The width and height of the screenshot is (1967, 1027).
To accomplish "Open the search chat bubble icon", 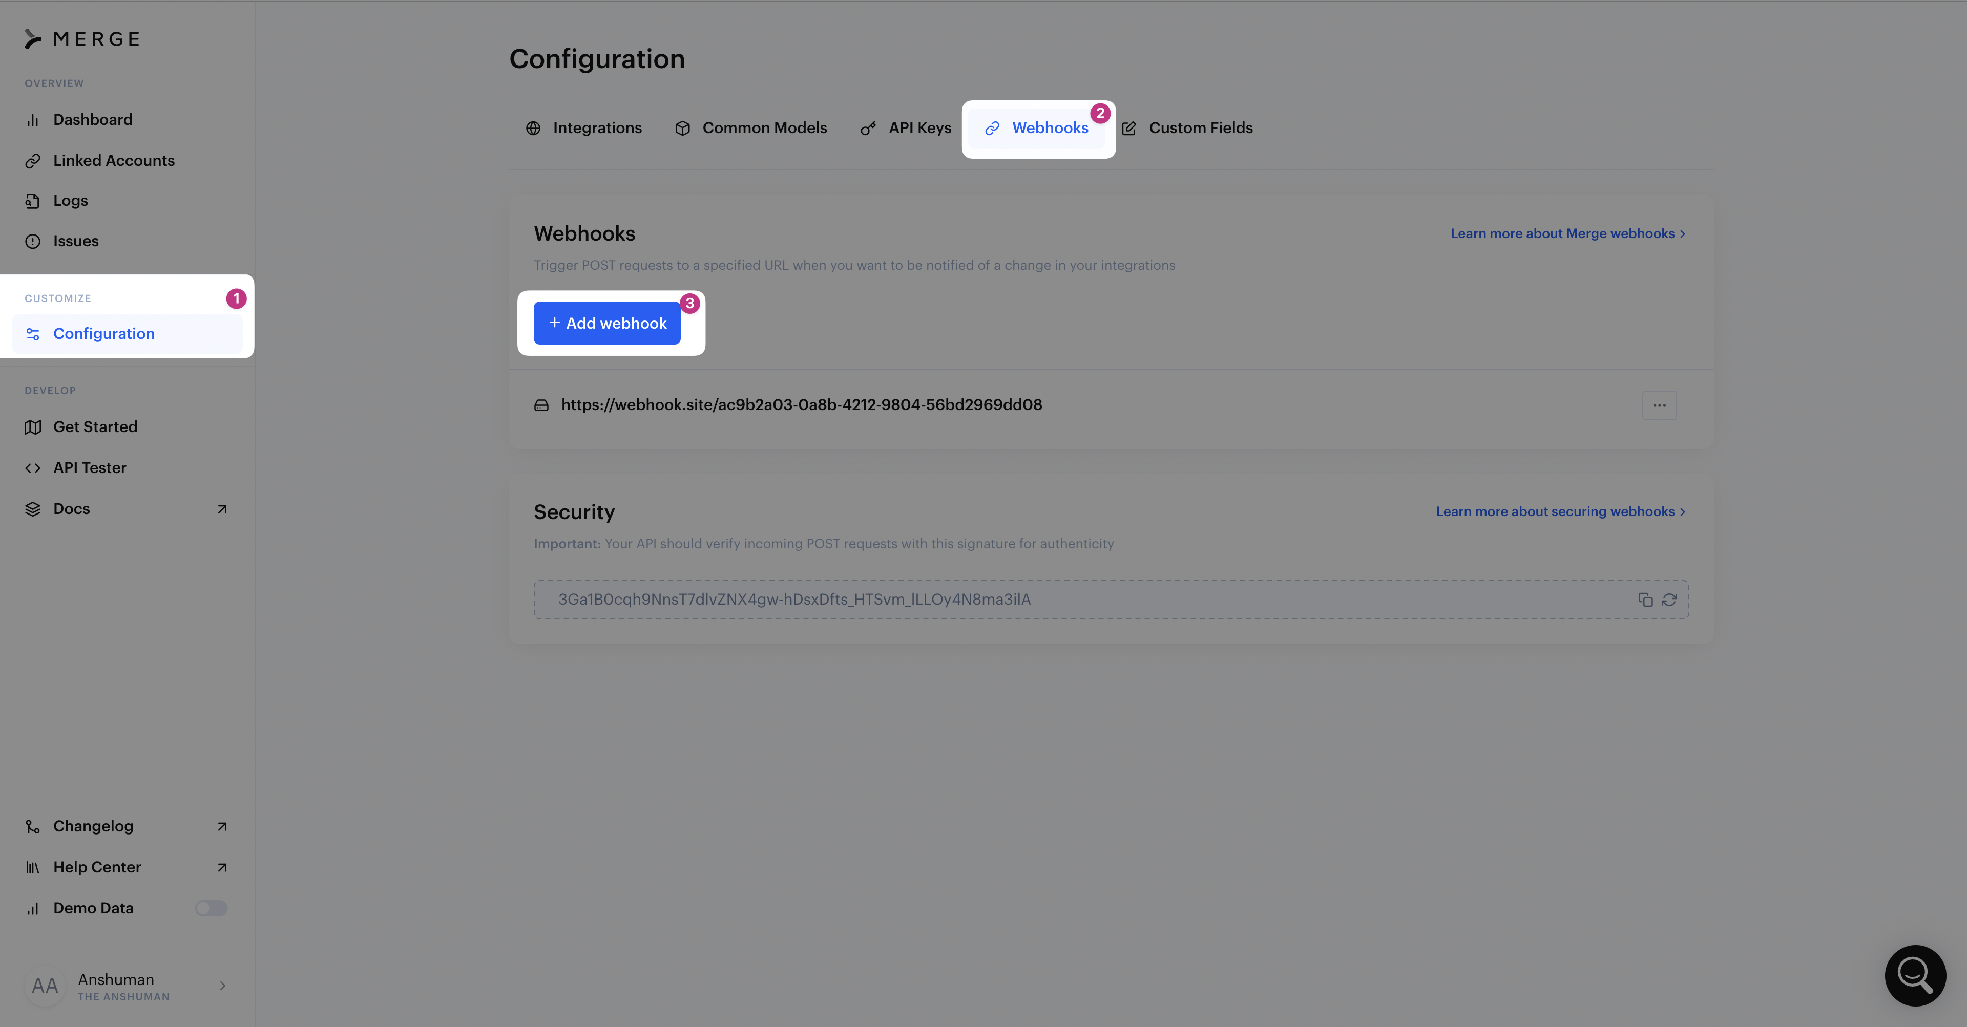I will click(1915, 975).
